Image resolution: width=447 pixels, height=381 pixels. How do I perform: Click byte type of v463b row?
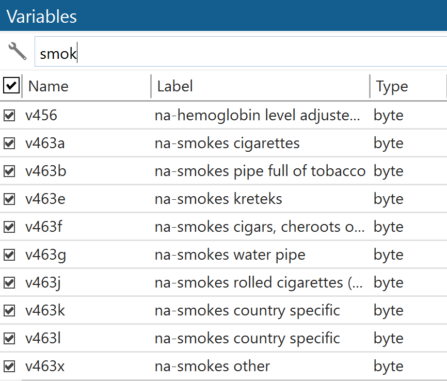[x=388, y=171]
